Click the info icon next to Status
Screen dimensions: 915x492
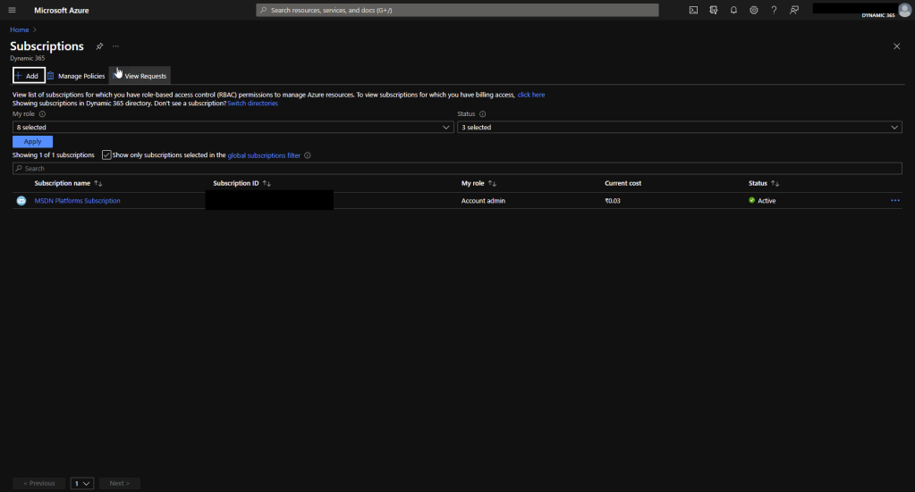click(x=483, y=114)
